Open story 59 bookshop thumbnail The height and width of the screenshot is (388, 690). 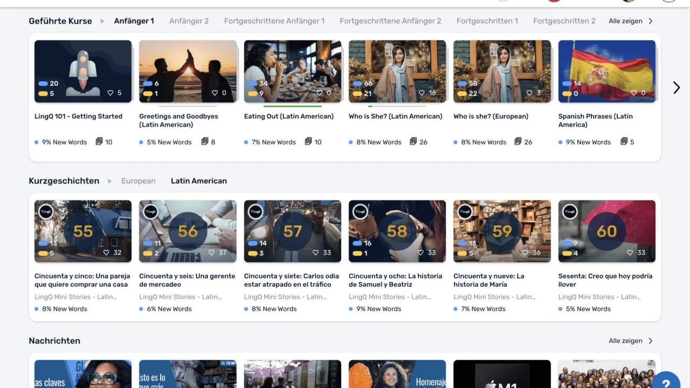tap(502, 231)
